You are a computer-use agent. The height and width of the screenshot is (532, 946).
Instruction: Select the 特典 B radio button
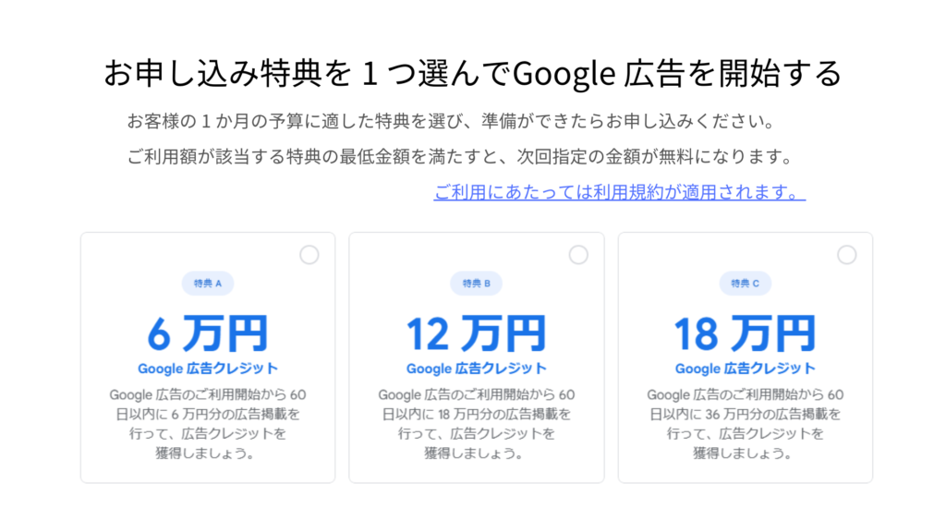point(578,255)
